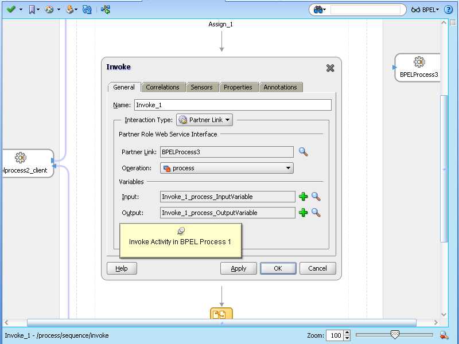This screenshot has width=459, height=344.
Task: Switch to the Annotations tab
Action: click(281, 87)
